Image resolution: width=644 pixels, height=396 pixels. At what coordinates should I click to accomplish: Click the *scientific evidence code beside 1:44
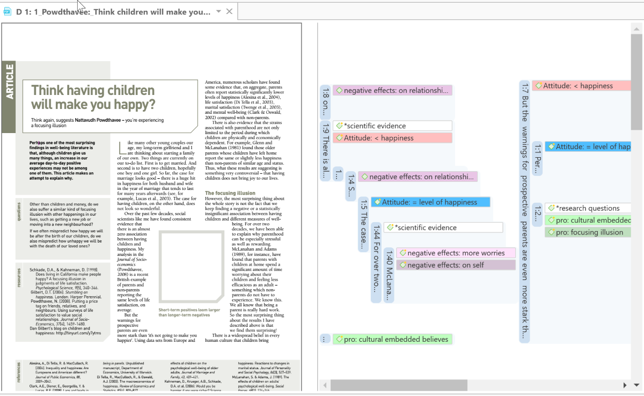coord(443,228)
